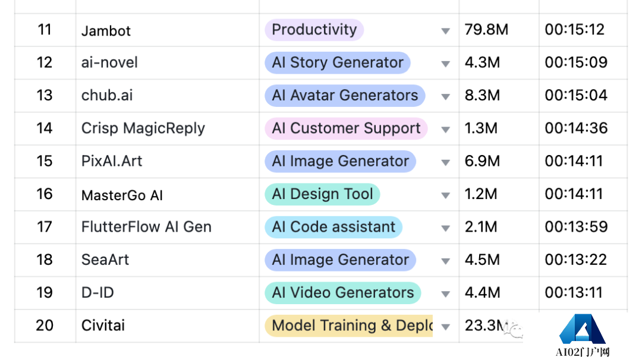
Task: Click rank number 13
Action: click(x=45, y=95)
